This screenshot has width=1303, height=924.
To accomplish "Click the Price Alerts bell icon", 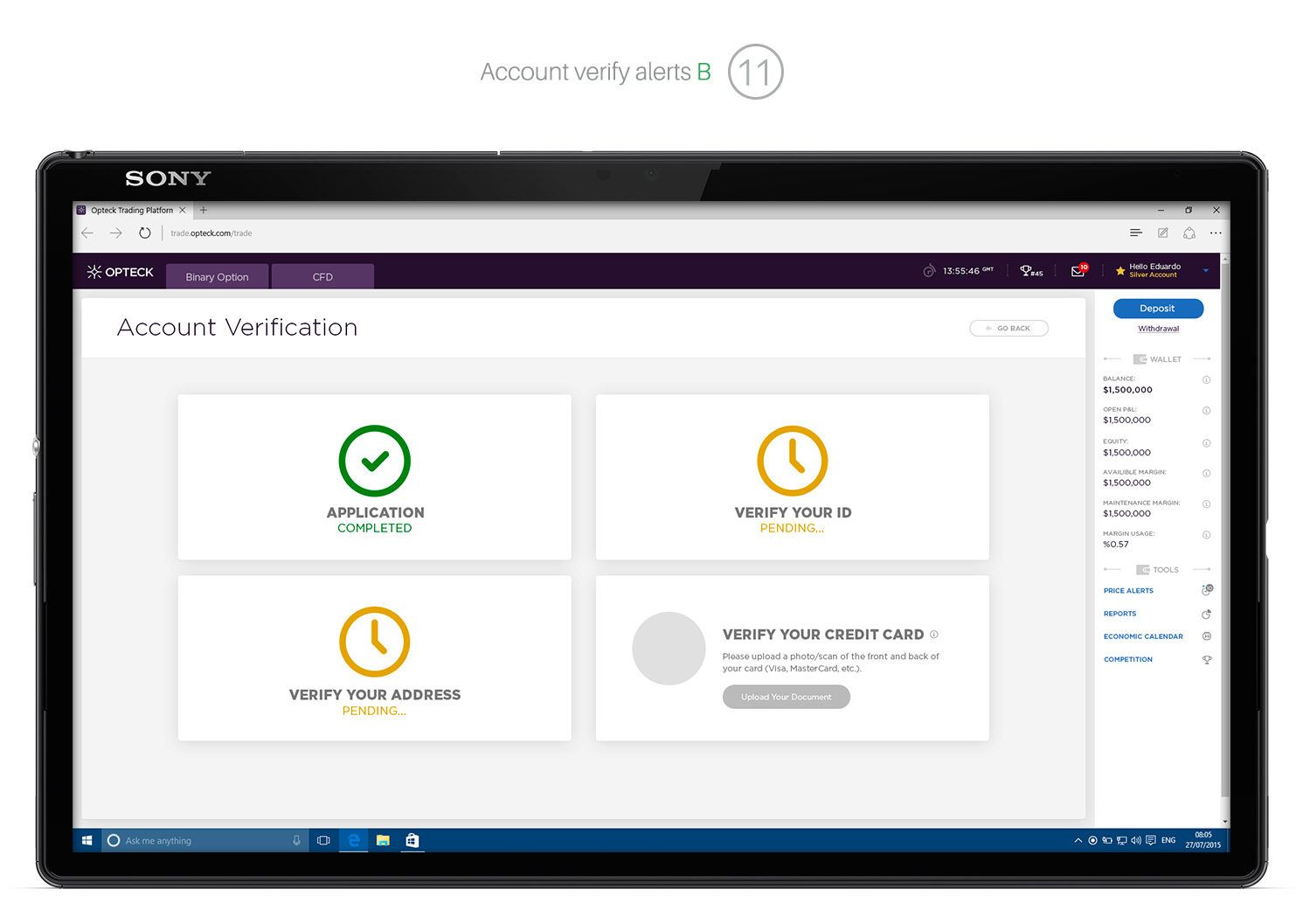I will coord(1207,590).
